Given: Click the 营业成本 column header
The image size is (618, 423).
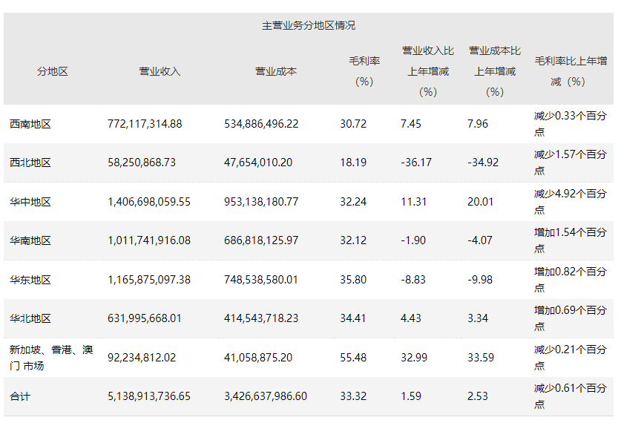Looking at the screenshot, I should pos(276,72).
